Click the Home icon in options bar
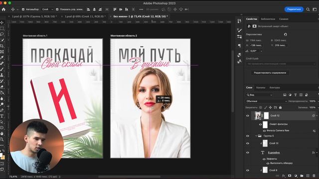319x179 pixels. pyautogui.click(x=3, y=9)
